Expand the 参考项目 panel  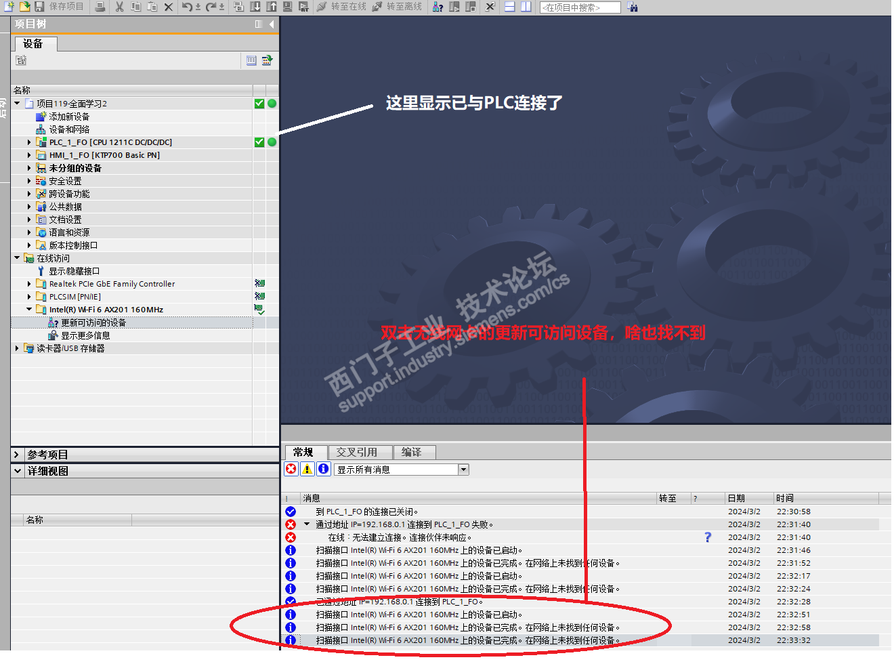click(17, 455)
